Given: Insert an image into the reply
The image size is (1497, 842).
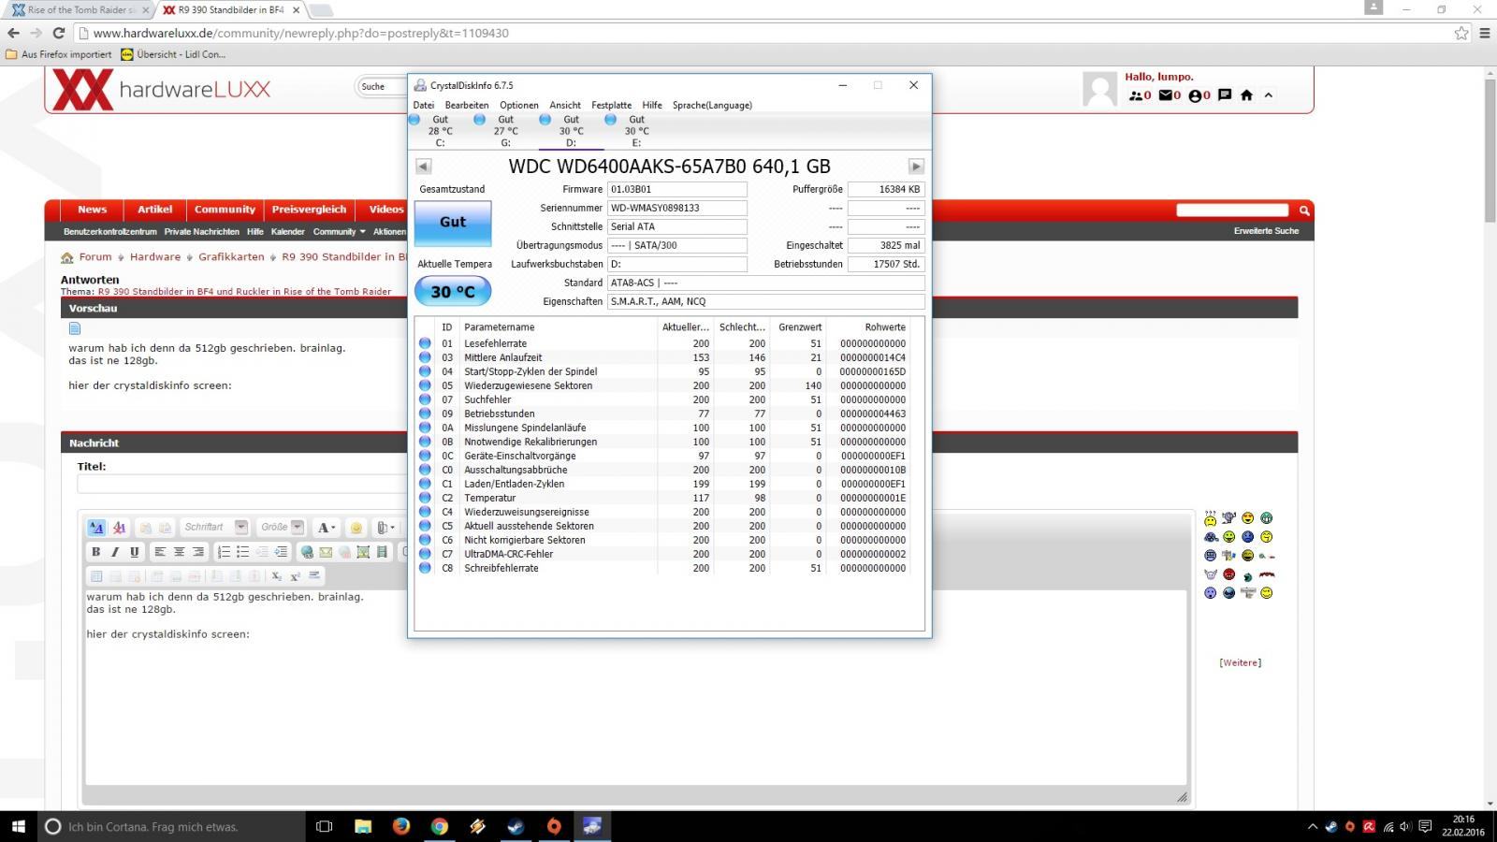Looking at the screenshot, I should [x=363, y=552].
